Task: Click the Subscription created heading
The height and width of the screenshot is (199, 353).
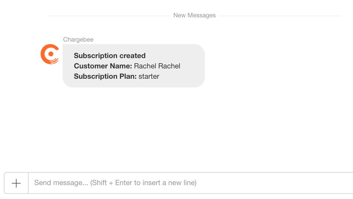Action: 110,56
